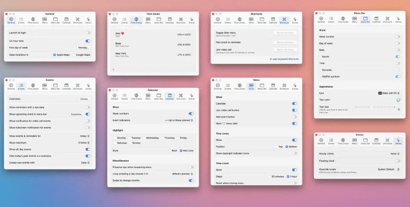Select the Google Maps radio button
This screenshot has height=207, width=410.
pyautogui.click(x=74, y=55)
